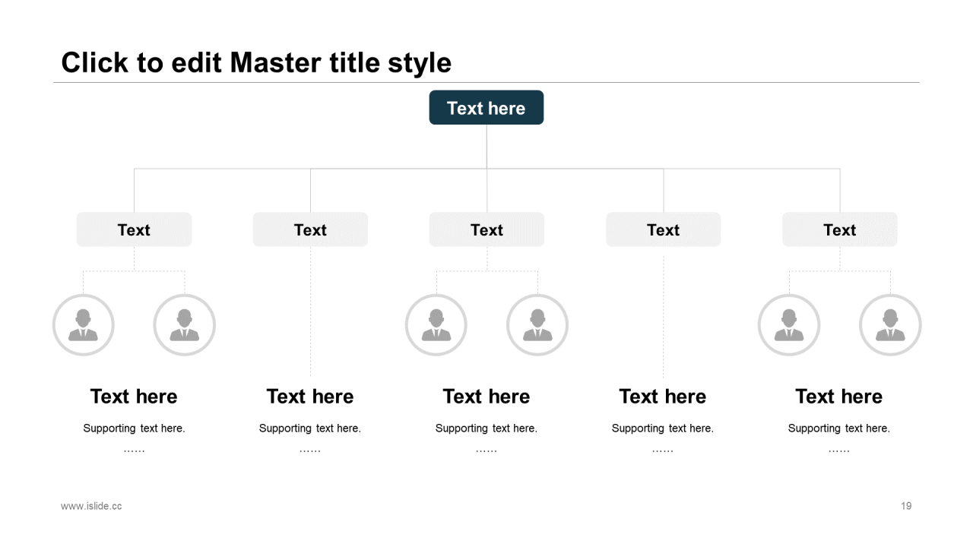973x547 pixels.
Task: Click the second gray 'Text' box from the left
Action: tap(310, 229)
